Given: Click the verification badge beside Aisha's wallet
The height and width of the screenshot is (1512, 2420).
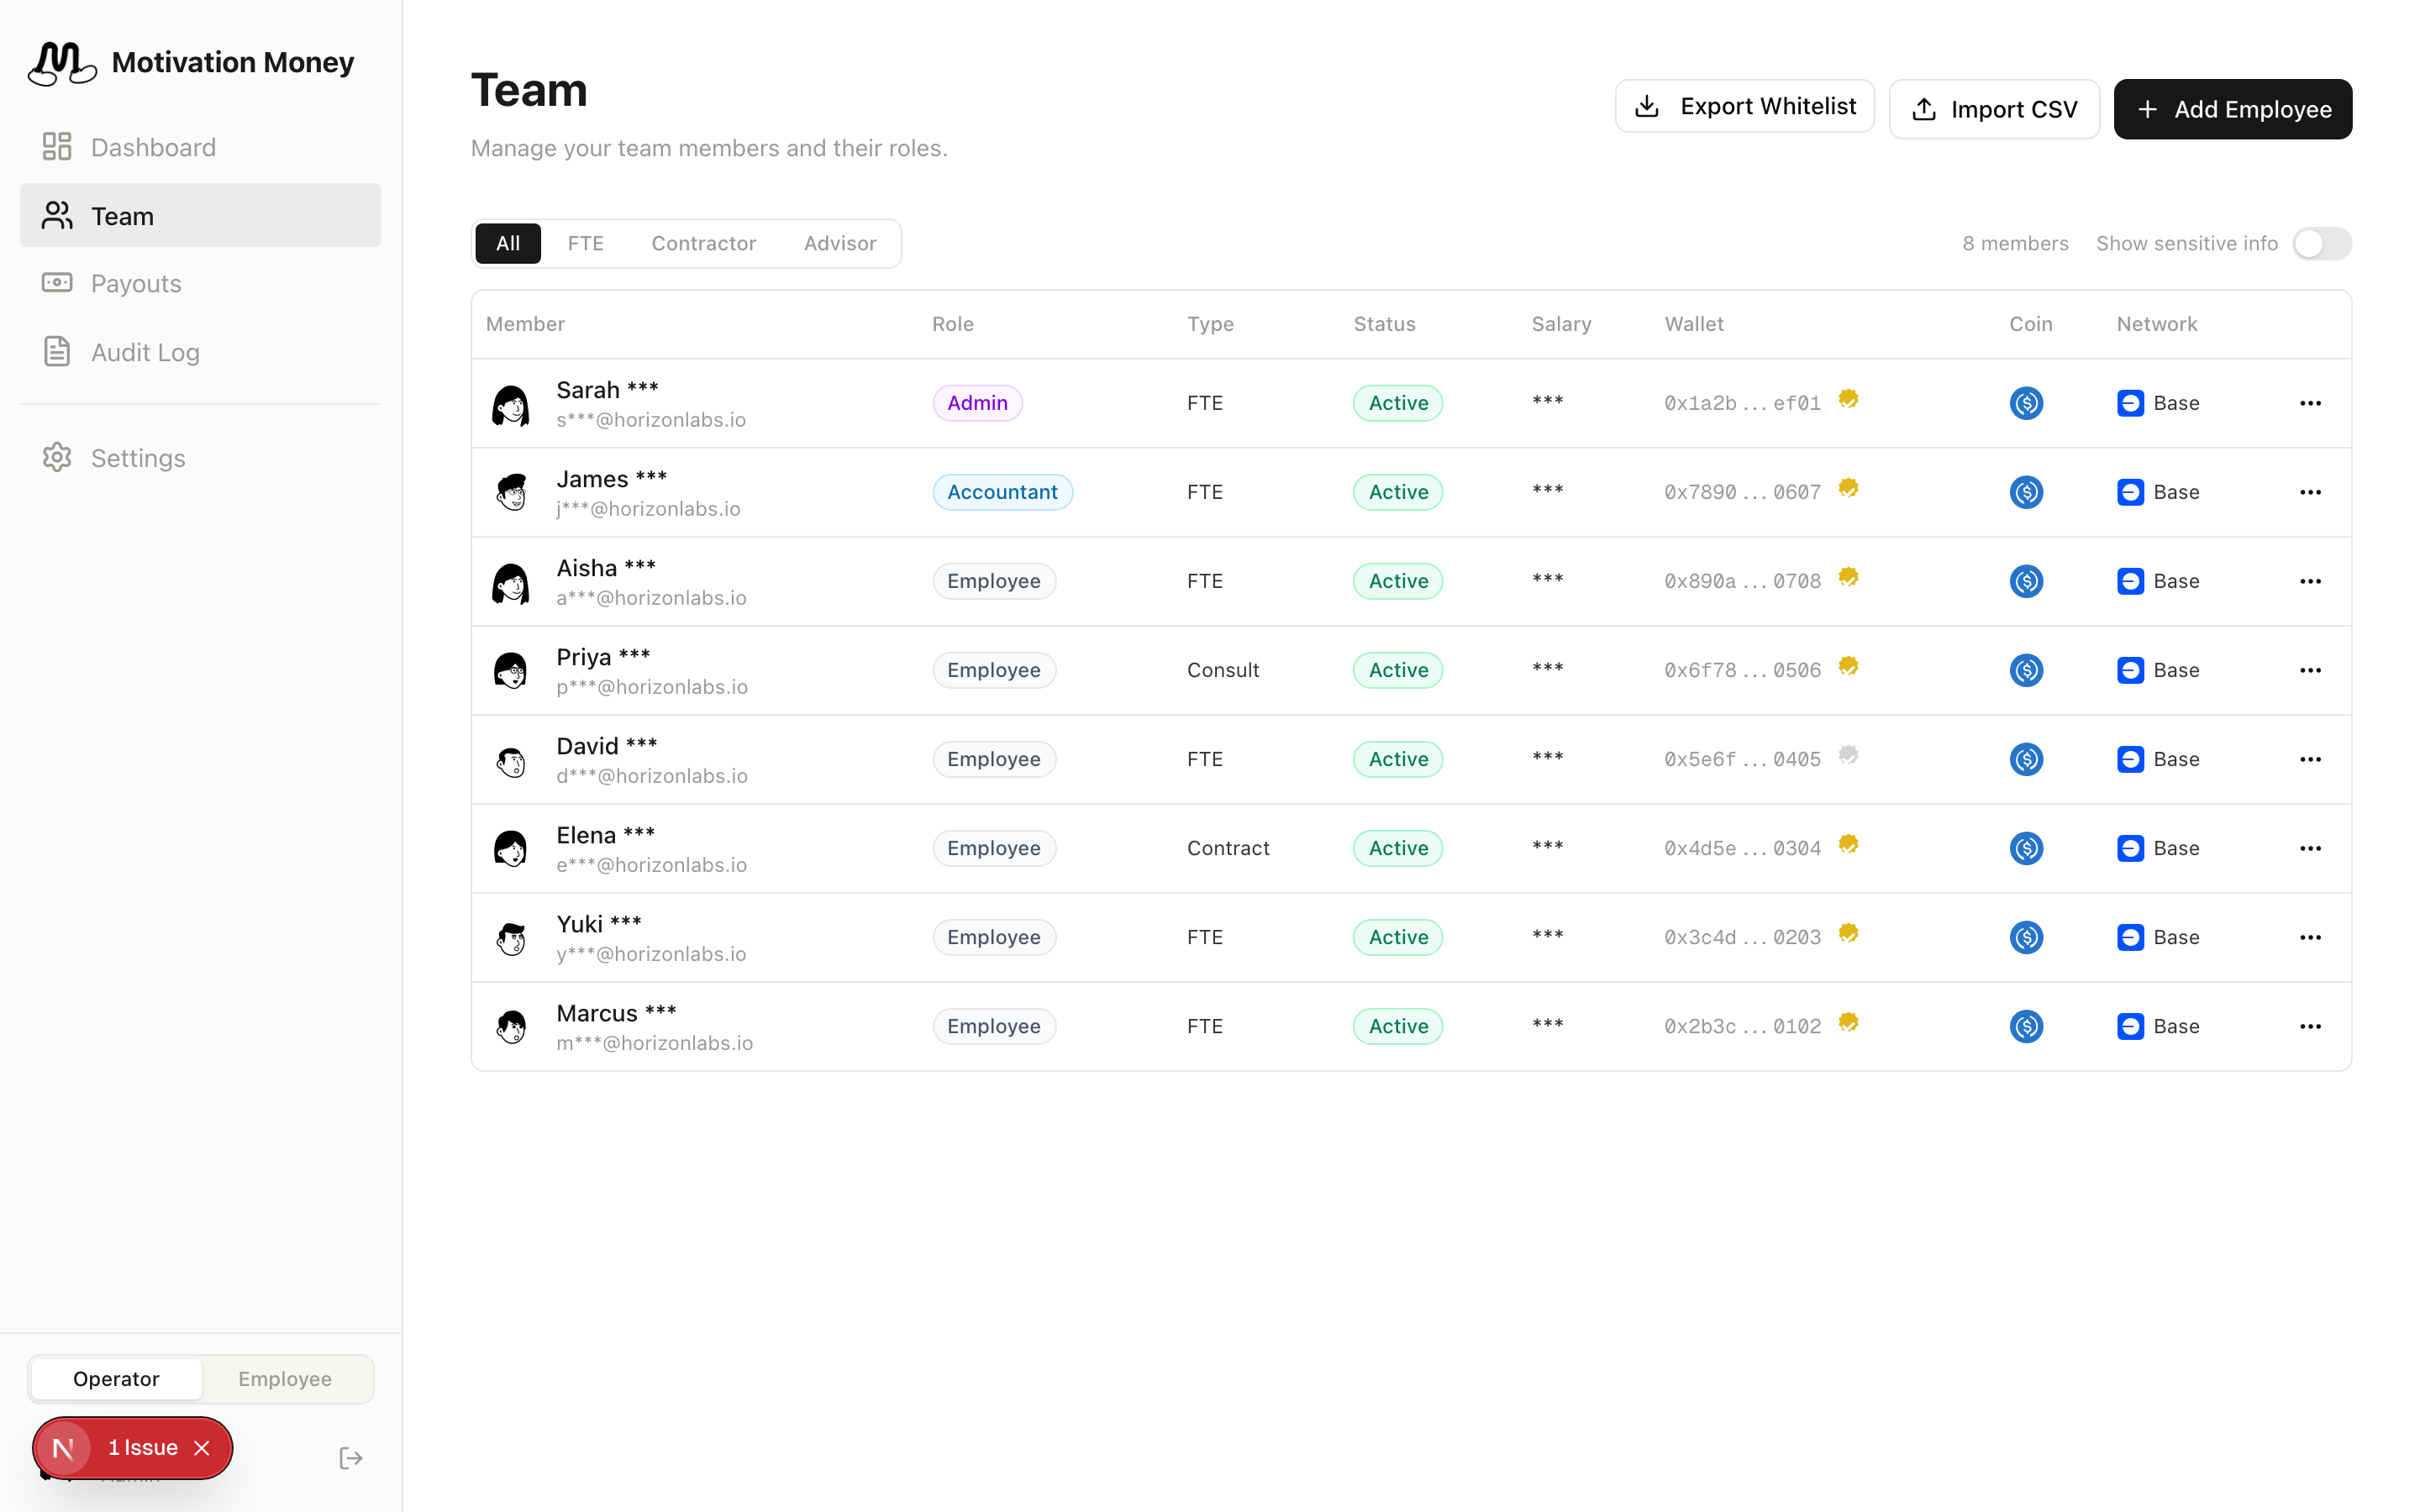Looking at the screenshot, I should (1848, 576).
